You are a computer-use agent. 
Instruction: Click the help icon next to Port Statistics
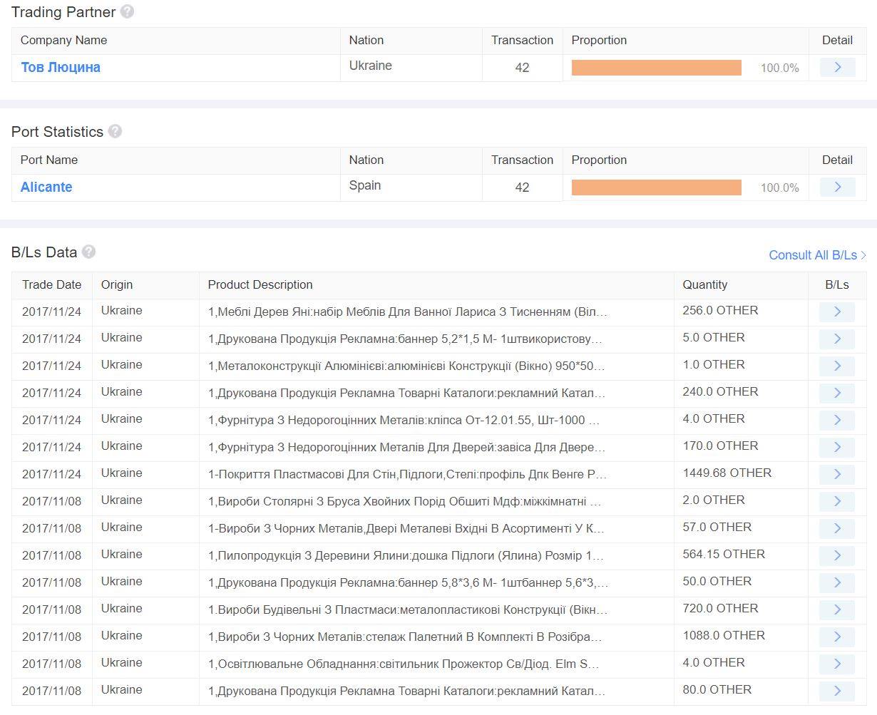click(115, 132)
